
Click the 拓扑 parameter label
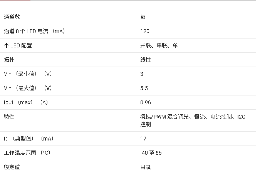(x=9, y=60)
